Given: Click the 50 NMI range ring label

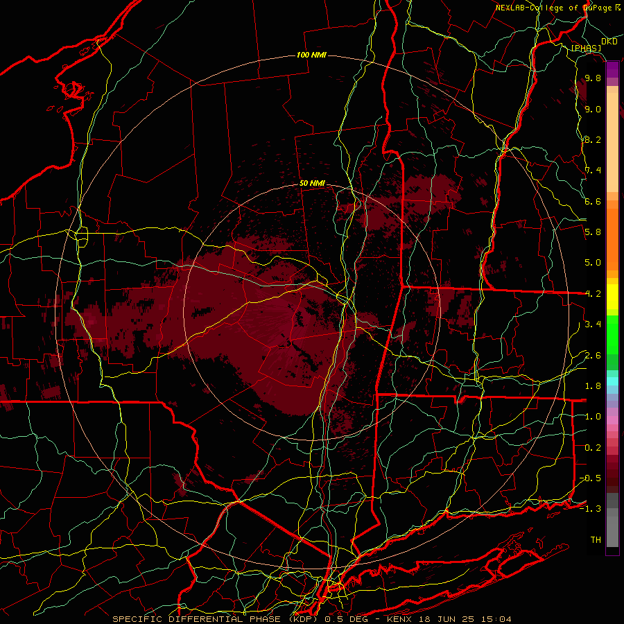Looking at the screenshot, I should coord(312,184).
